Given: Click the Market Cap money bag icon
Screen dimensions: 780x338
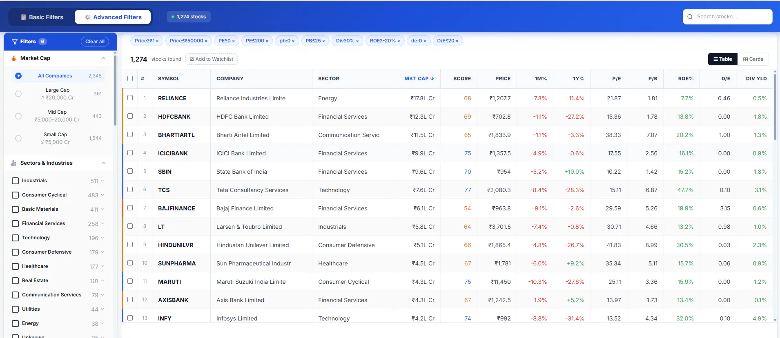Looking at the screenshot, I should click(x=14, y=58).
